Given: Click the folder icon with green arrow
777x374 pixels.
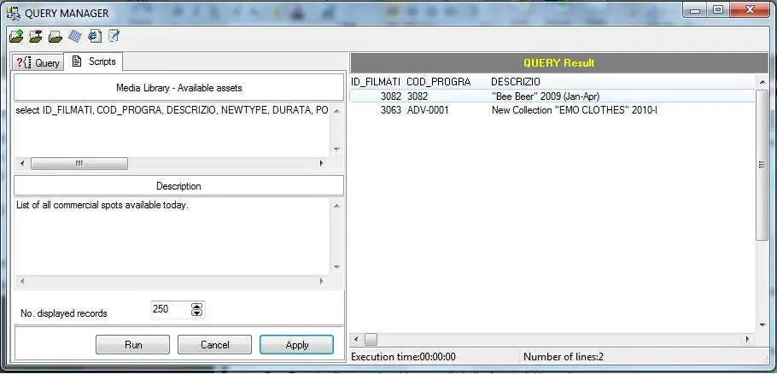Looking at the screenshot, I should click(x=16, y=36).
